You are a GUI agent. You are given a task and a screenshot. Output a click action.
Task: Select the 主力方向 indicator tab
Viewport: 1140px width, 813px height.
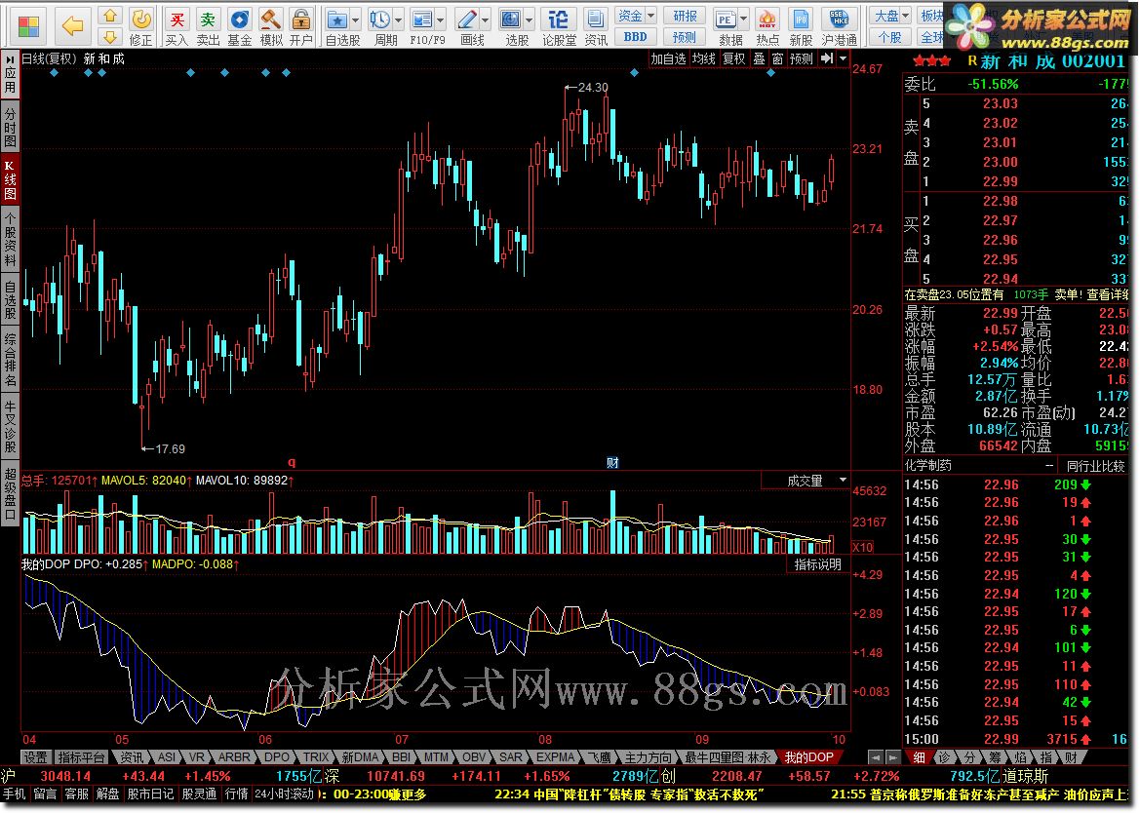point(648,757)
